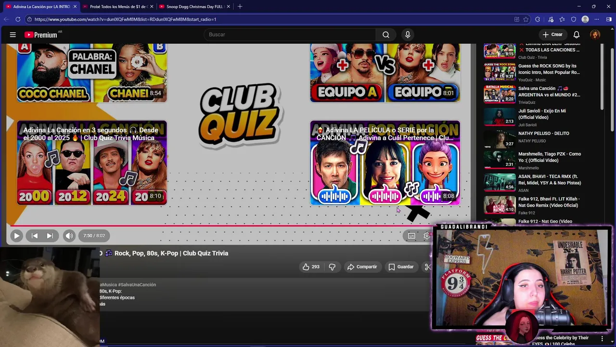Go to YouTube Premium home logo

[x=41, y=35]
